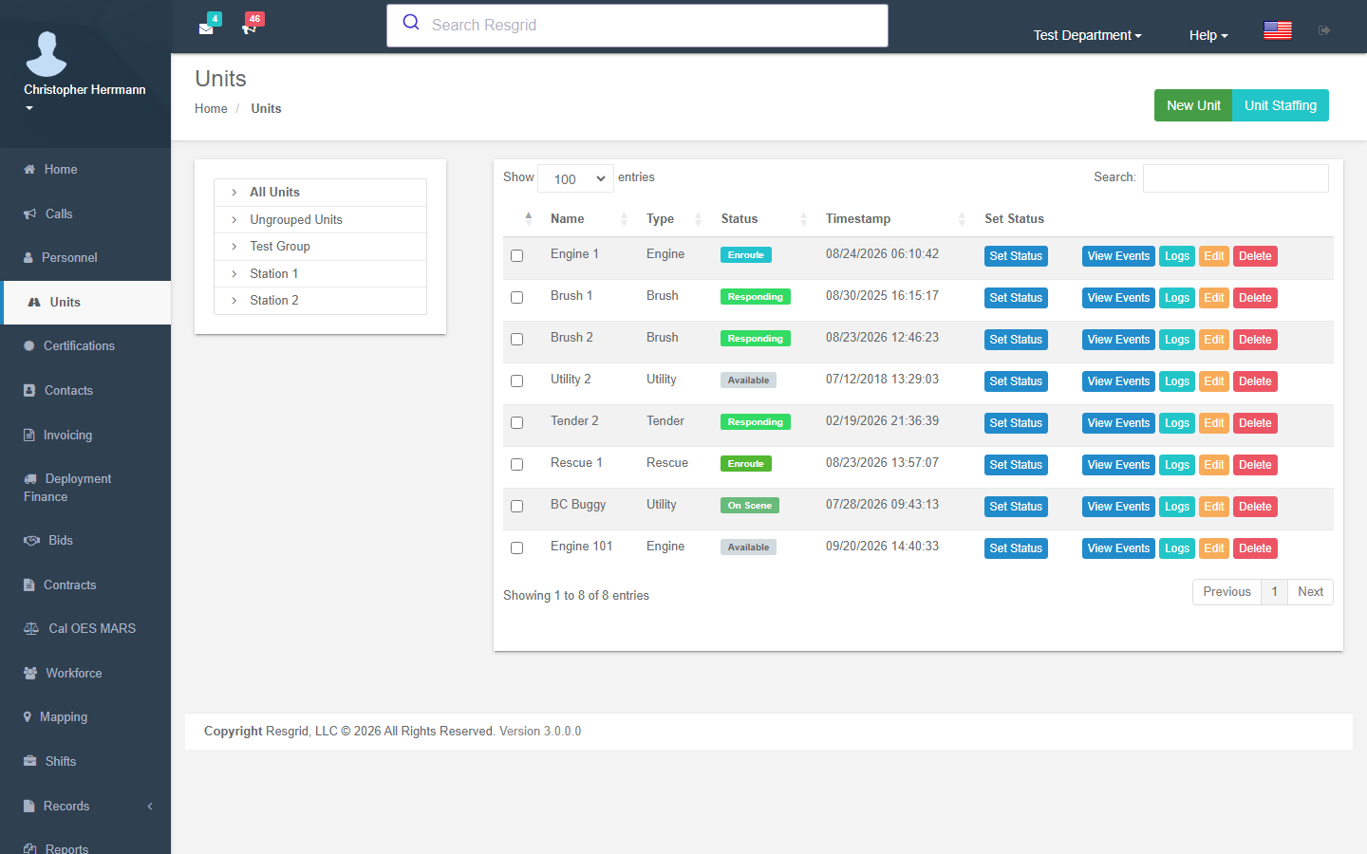Open the show entries count dropdown
This screenshot has width=1367, height=854.
[575, 178]
